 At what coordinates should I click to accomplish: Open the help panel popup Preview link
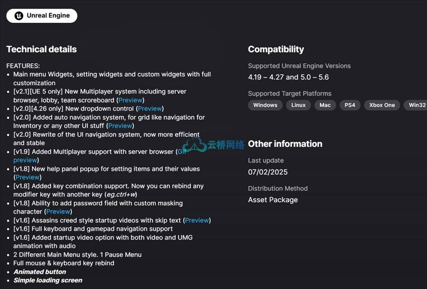[x=28, y=177]
